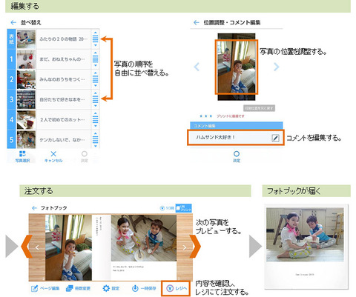Click 冊数変更 in bottom toolbar
Screen dimensions: 356x297
pyautogui.click(x=78, y=288)
